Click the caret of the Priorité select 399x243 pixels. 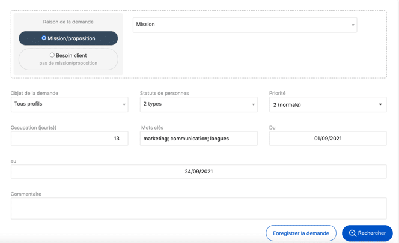click(x=380, y=104)
